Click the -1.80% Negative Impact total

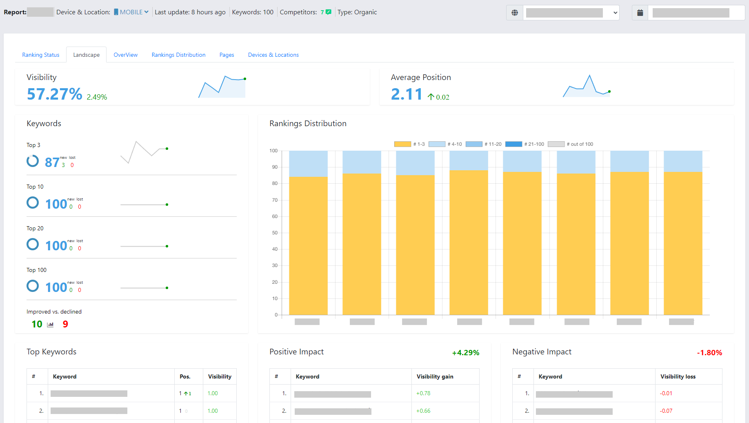[709, 353]
